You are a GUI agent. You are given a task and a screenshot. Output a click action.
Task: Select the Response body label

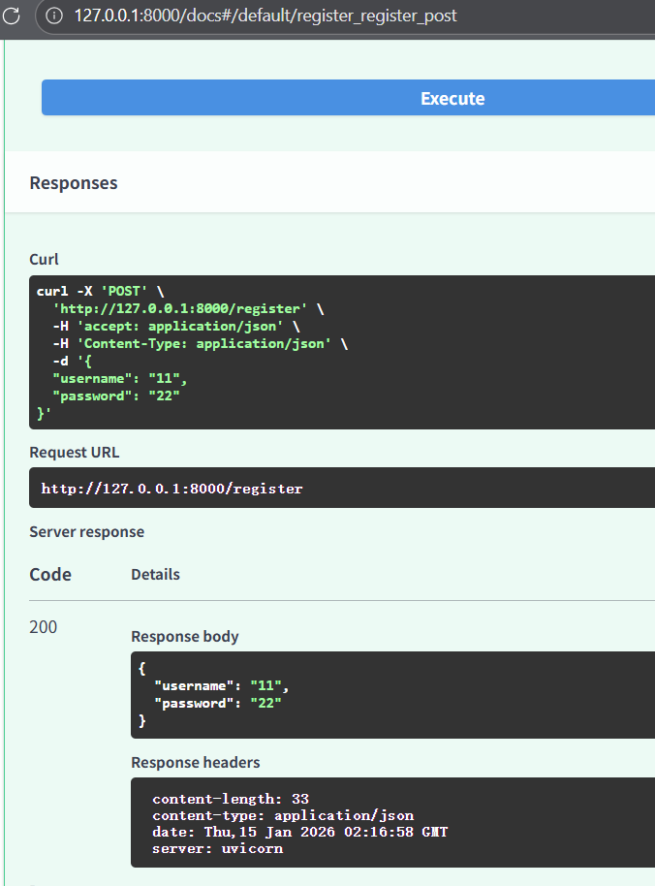(185, 637)
